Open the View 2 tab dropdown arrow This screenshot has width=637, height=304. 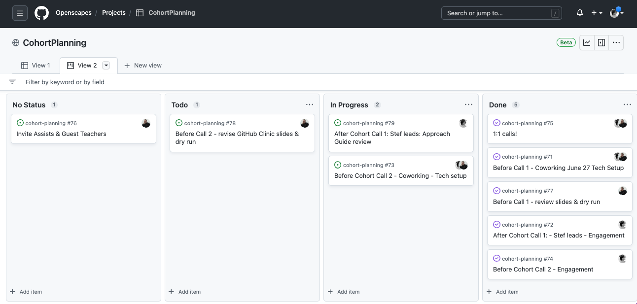(x=106, y=65)
